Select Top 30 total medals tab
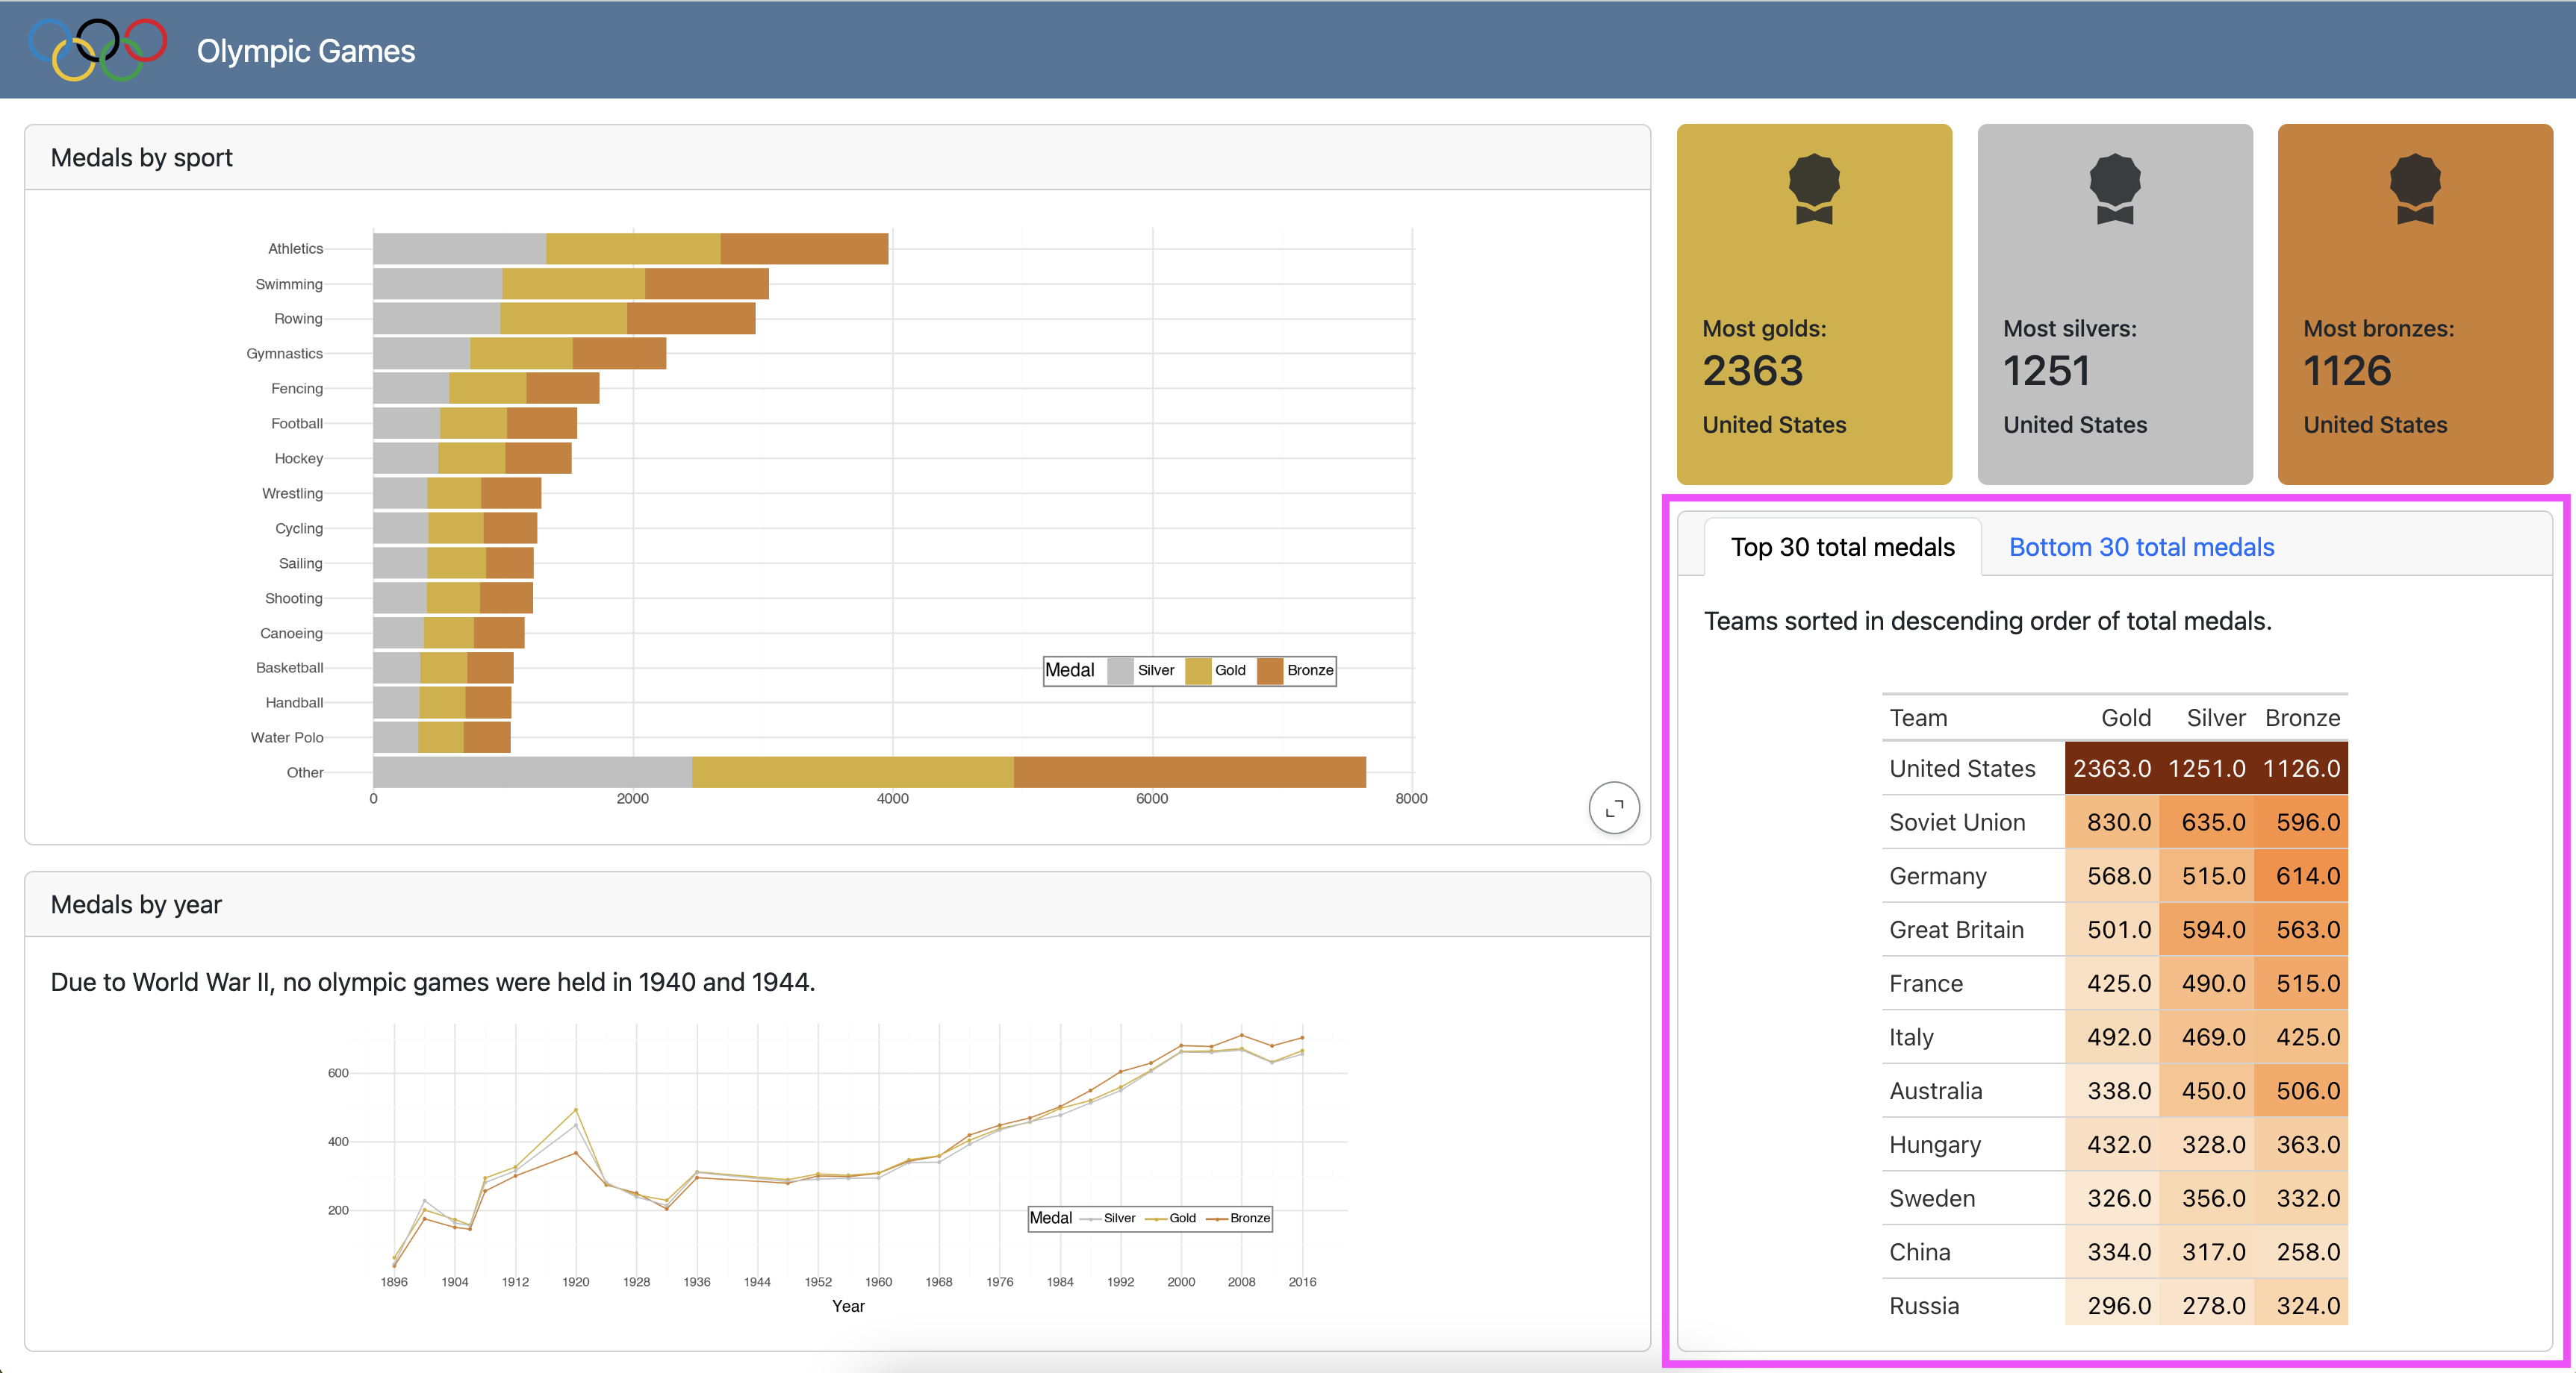Viewport: 2576px width, 1373px height. coord(1842,548)
